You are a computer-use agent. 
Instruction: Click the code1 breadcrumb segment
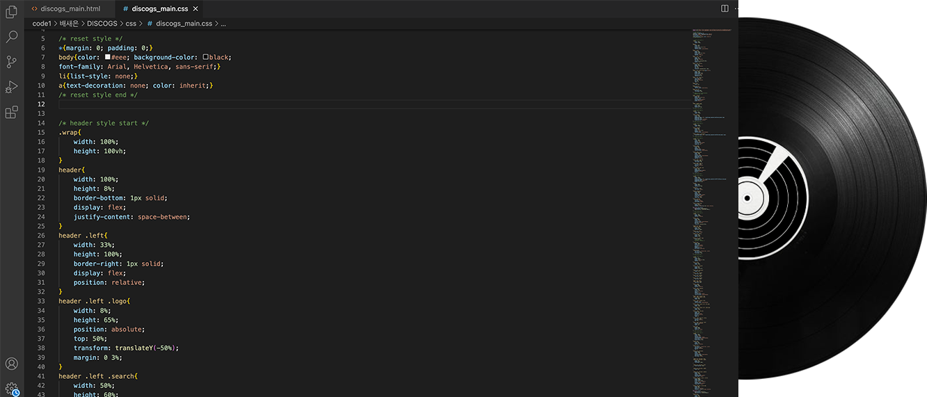[x=43, y=24]
